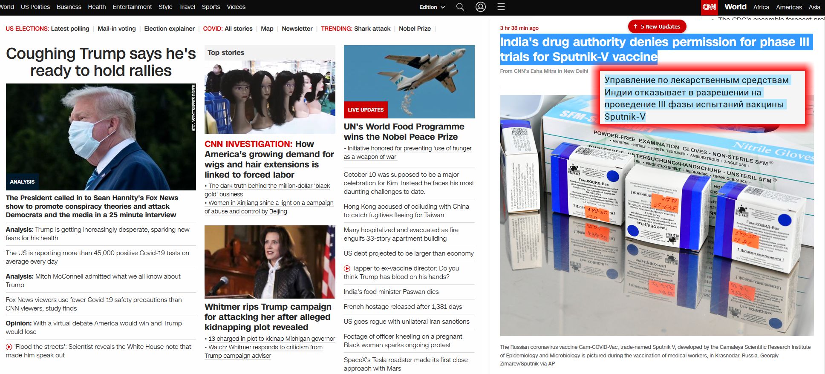The image size is (825, 374).
Task: Open 'Trump is getting increasingly desperate' analysis
Action: click(x=98, y=234)
